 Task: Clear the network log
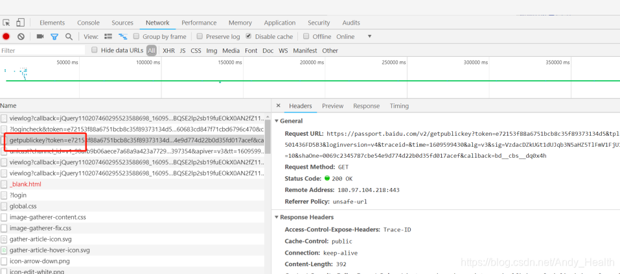click(21, 36)
